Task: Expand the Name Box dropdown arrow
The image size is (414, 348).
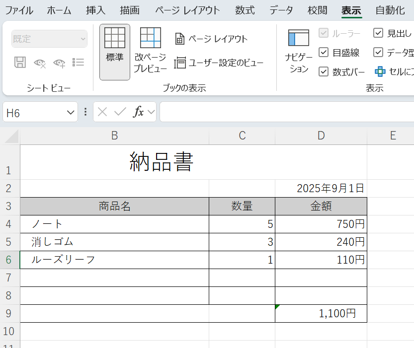Action: pyautogui.click(x=71, y=113)
